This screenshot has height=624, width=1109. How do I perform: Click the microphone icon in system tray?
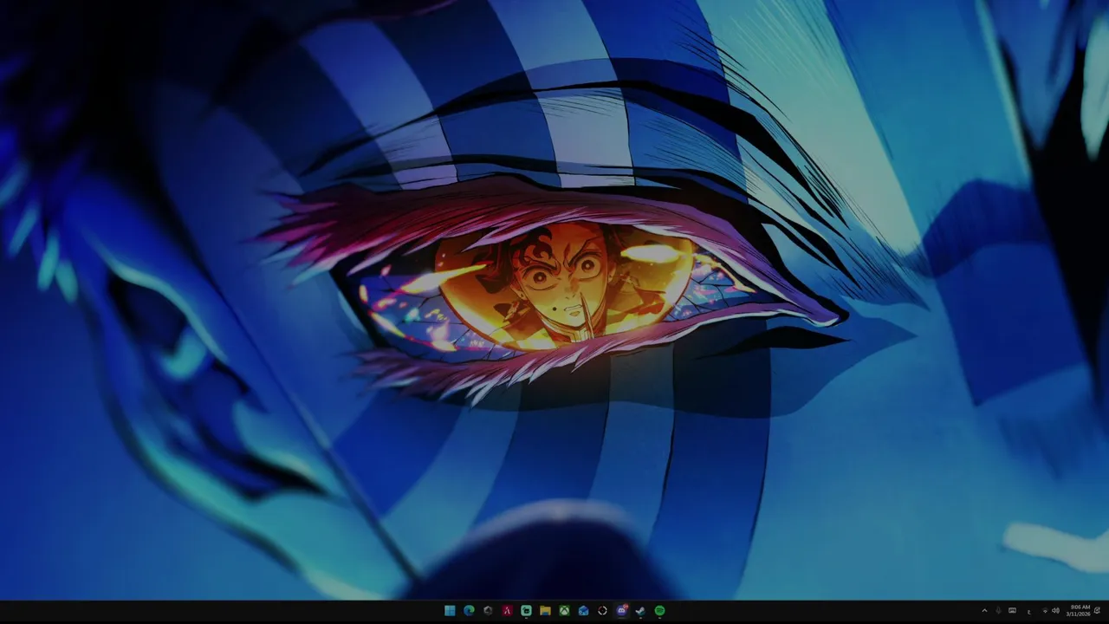pos(998,610)
